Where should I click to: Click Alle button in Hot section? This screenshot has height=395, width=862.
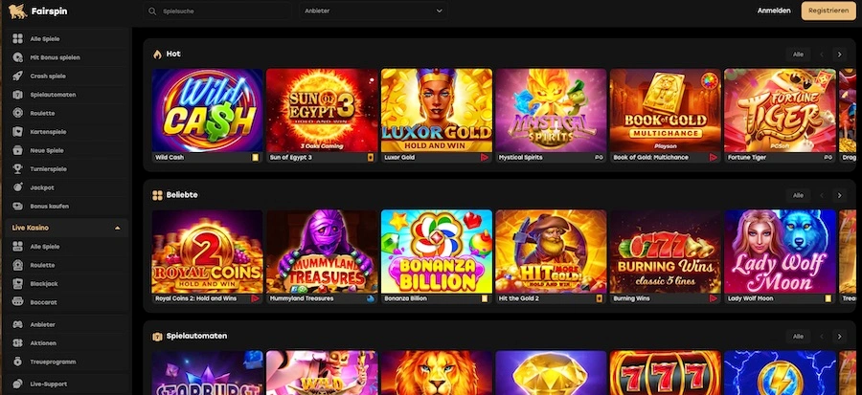pyautogui.click(x=797, y=55)
